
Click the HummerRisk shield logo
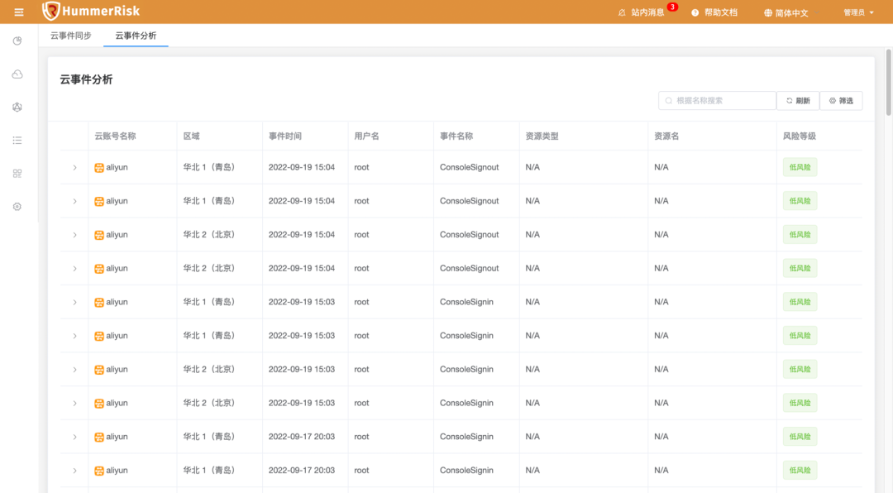pyautogui.click(x=50, y=11)
